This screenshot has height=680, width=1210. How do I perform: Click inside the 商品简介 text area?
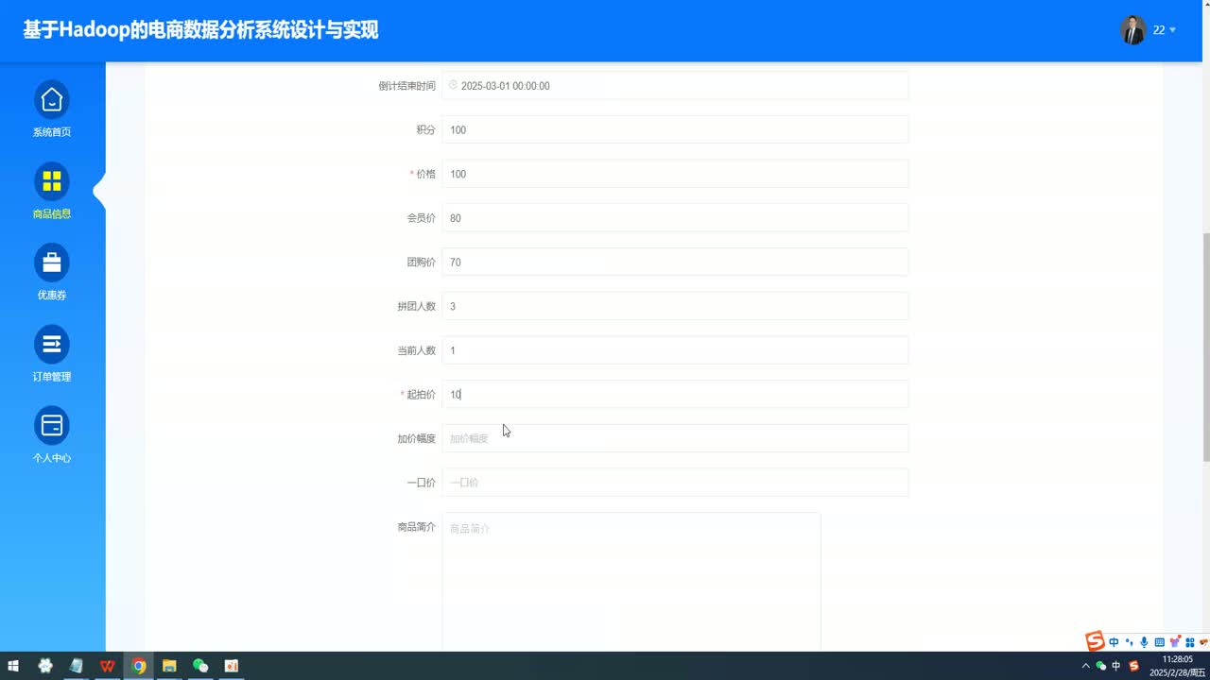pos(631,582)
